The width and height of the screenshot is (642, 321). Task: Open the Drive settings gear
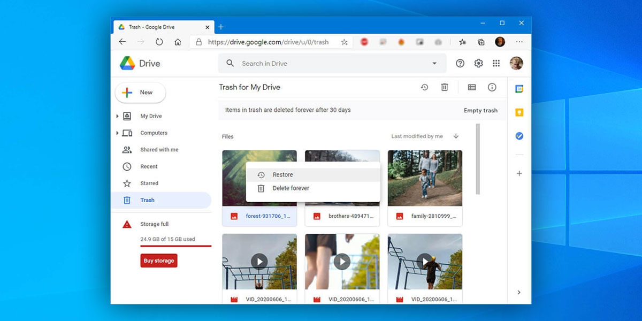(x=479, y=63)
